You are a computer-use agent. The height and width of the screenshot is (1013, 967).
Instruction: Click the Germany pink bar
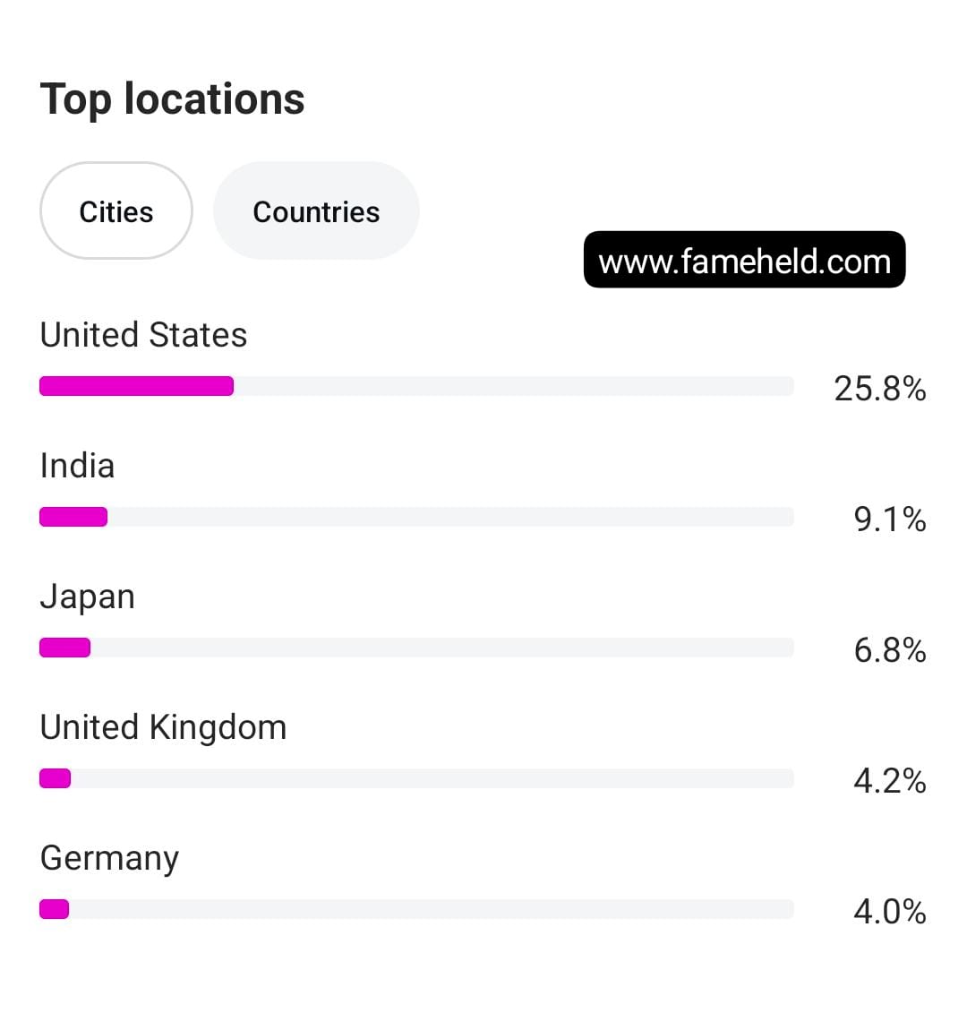pyautogui.click(x=54, y=909)
